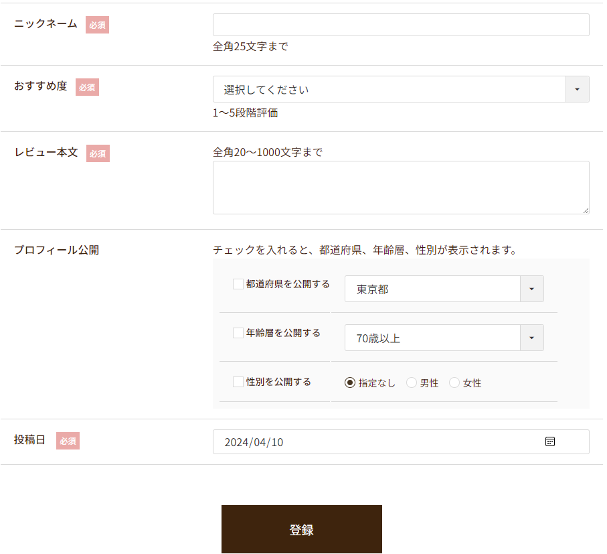Choose the 男性 radio option
The width and height of the screenshot is (607, 554).
coord(411,383)
